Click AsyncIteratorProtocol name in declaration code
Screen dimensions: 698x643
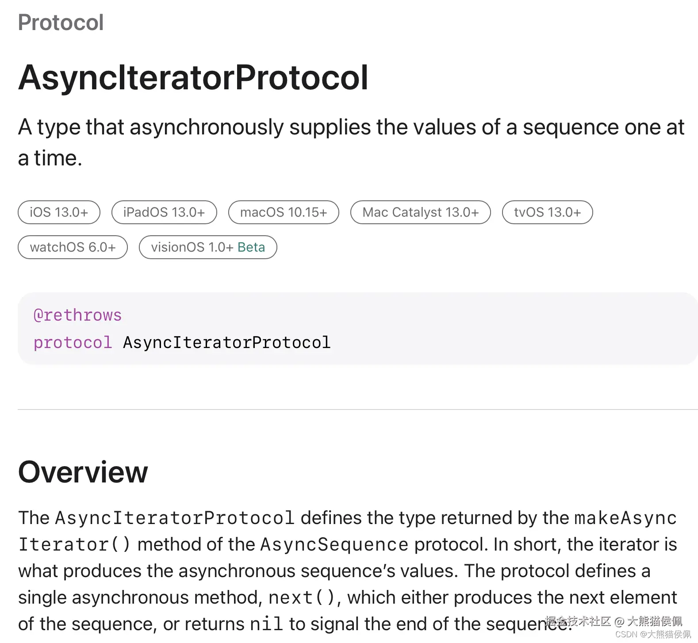226,343
